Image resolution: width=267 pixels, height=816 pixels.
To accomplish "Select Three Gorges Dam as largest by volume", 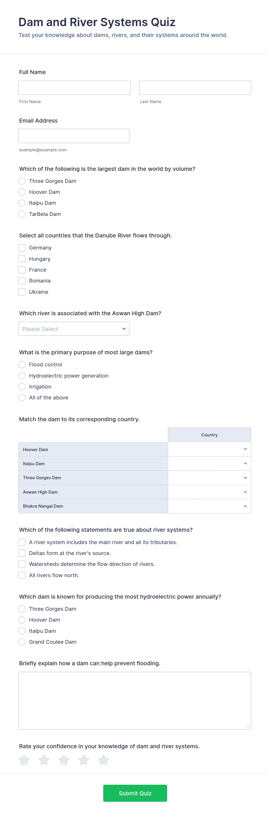I will click(22, 181).
